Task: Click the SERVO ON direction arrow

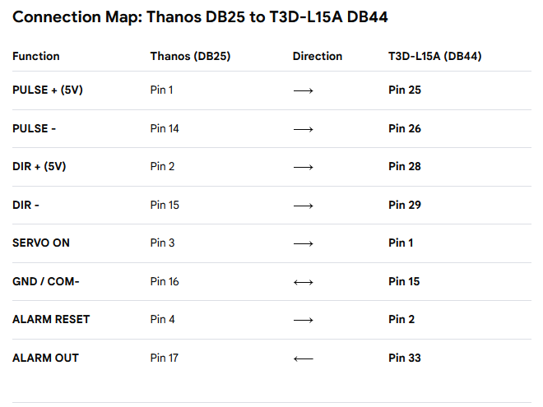Action: click(x=304, y=243)
